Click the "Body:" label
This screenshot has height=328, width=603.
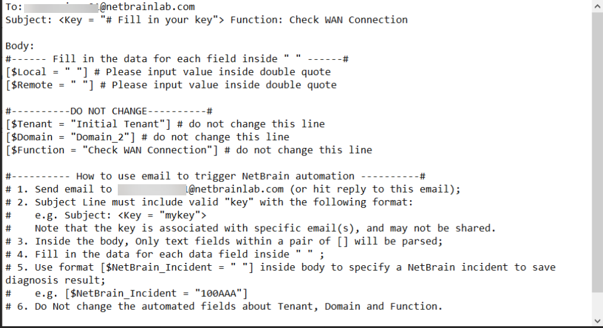pos(20,46)
